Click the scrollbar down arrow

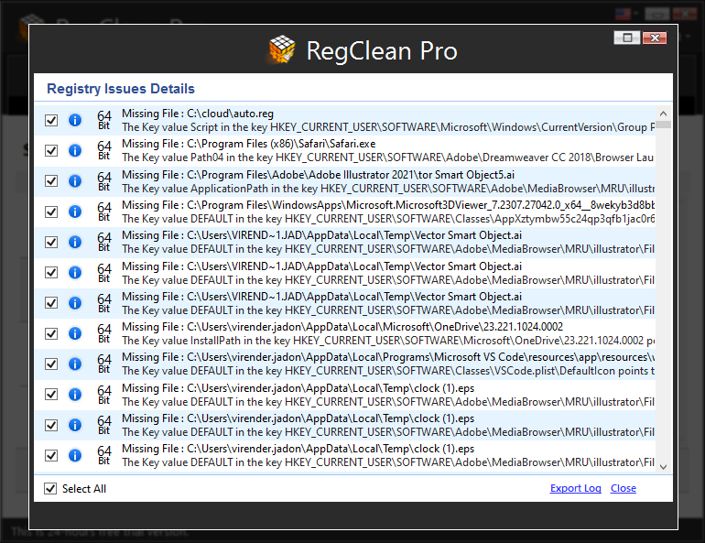(663, 467)
